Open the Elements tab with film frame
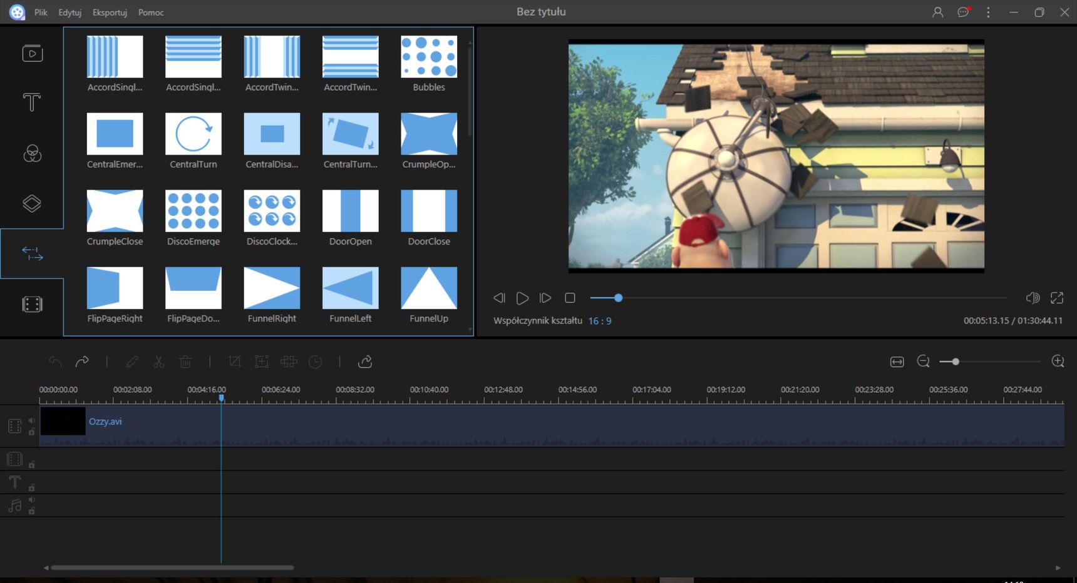1077x583 pixels. coord(32,304)
